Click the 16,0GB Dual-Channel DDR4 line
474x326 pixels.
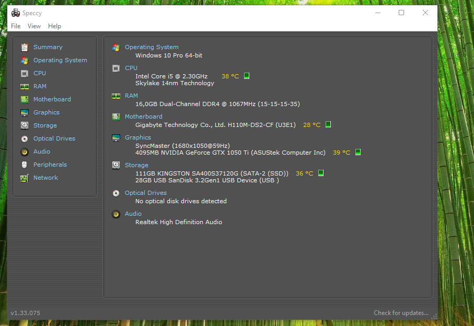coord(217,104)
